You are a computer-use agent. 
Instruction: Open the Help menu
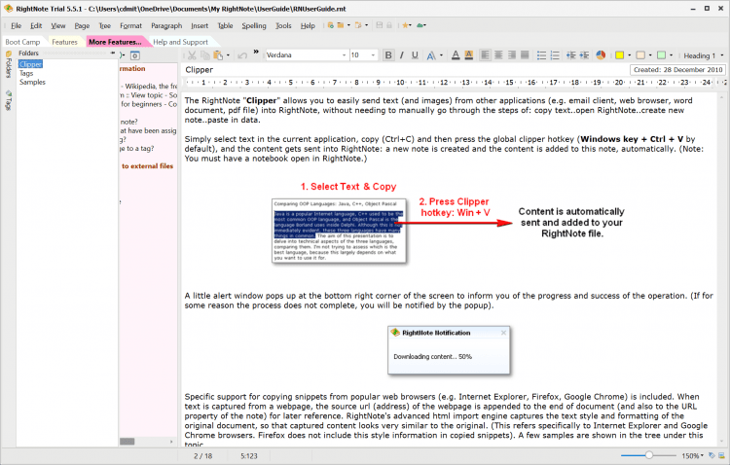pyautogui.click(x=308, y=25)
